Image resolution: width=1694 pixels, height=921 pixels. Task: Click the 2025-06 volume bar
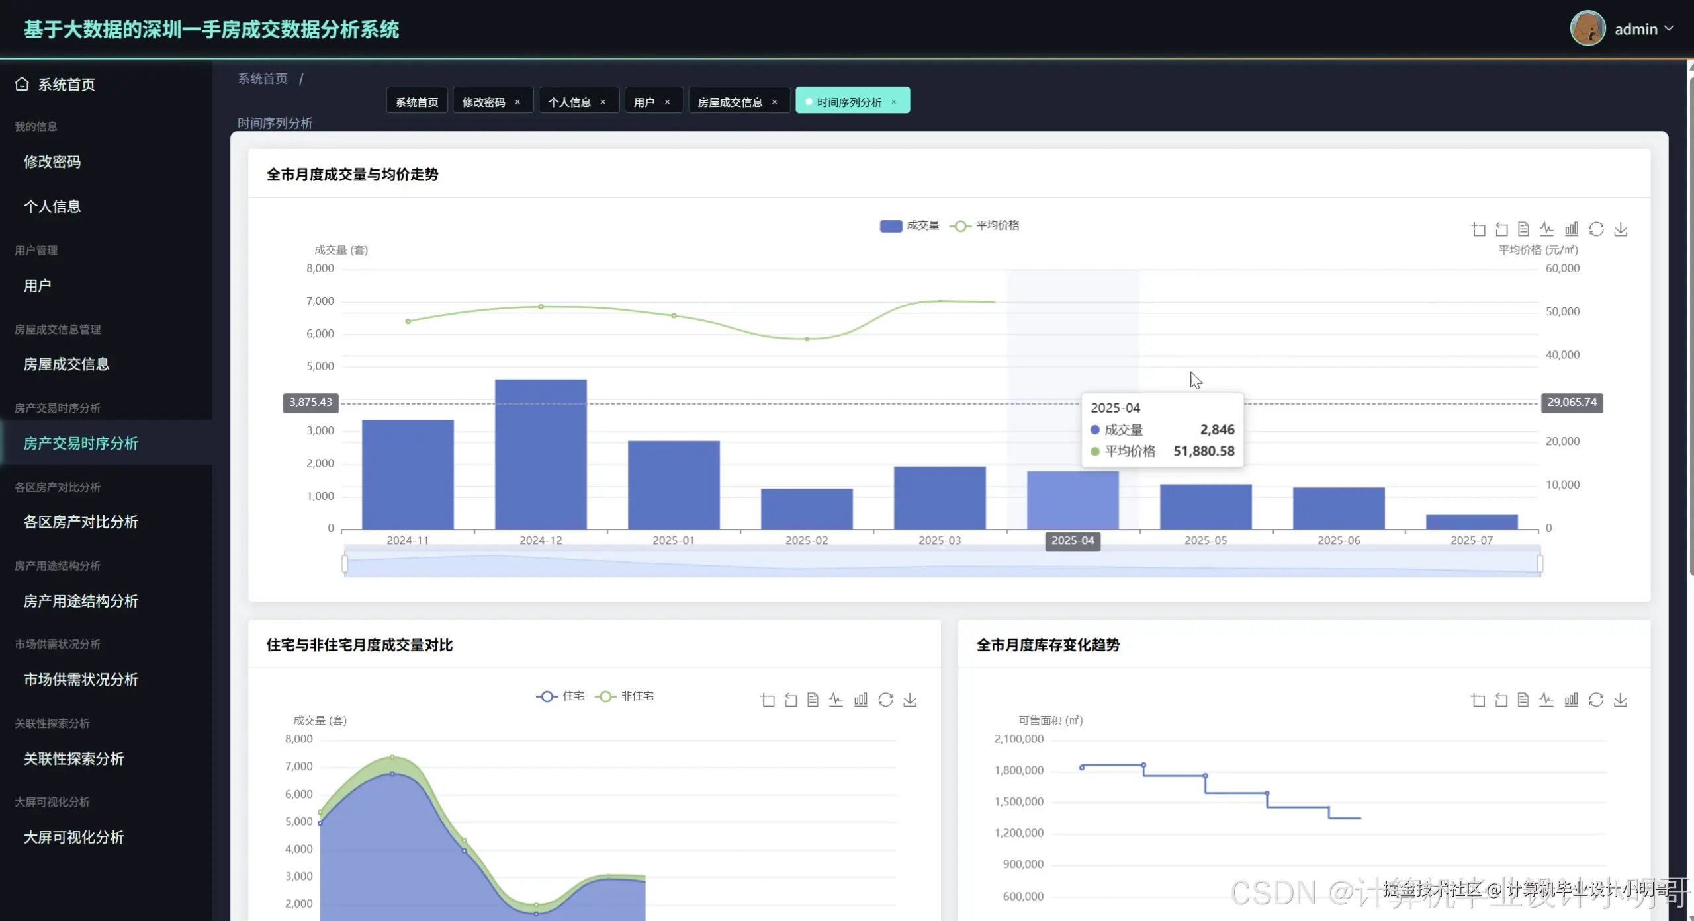pos(1338,508)
